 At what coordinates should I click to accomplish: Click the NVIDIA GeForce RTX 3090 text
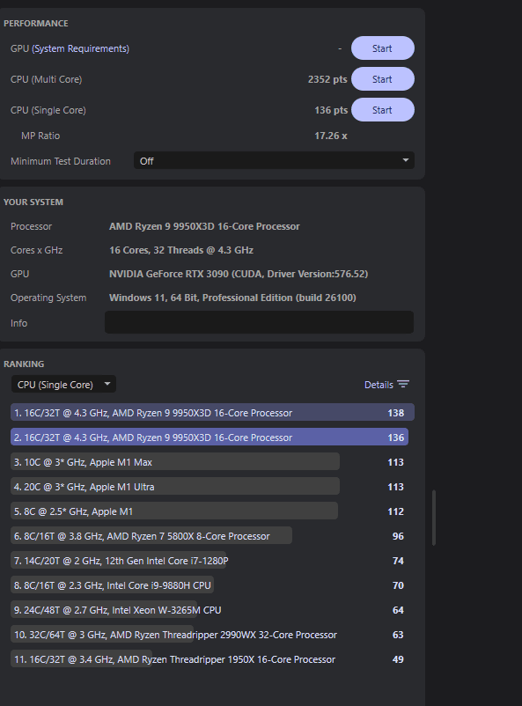(239, 274)
